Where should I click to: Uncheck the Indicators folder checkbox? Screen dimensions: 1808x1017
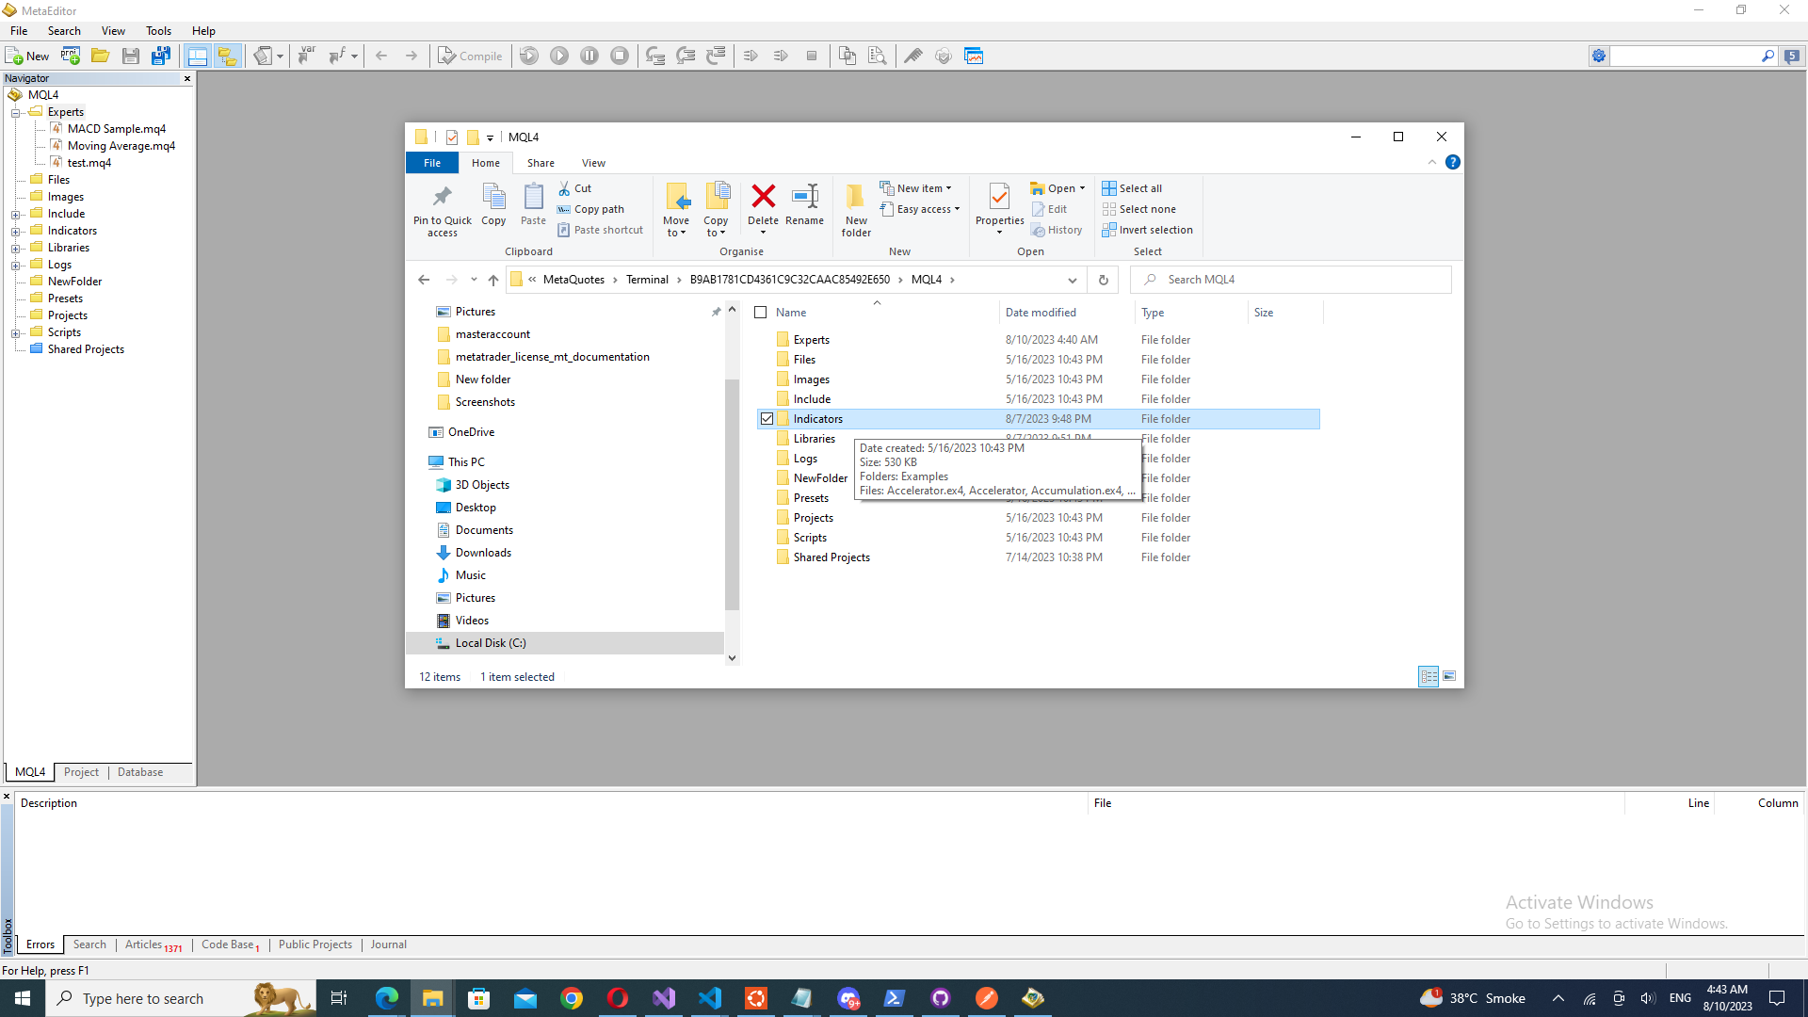tap(767, 419)
